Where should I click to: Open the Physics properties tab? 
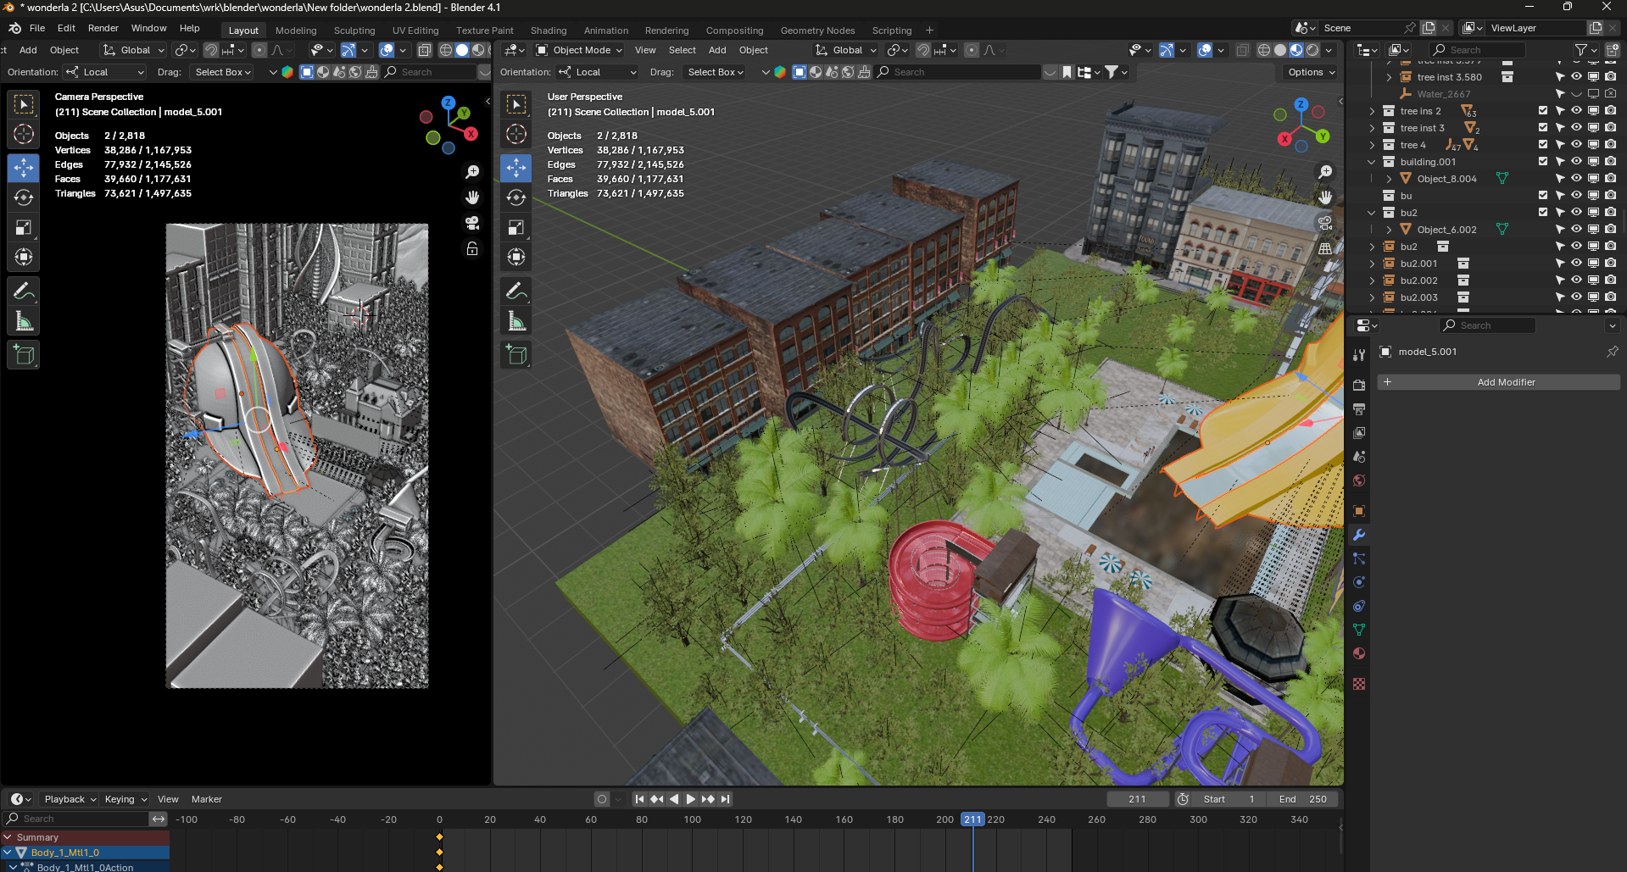click(1359, 582)
